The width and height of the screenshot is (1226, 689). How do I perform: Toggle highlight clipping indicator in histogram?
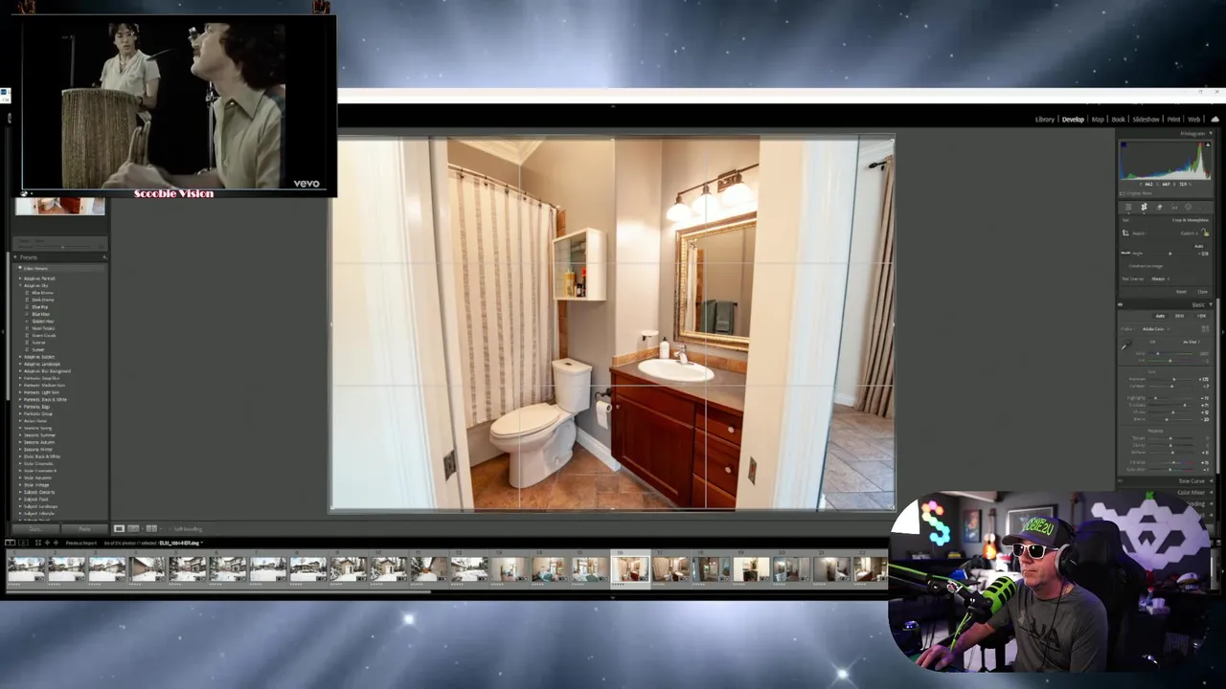point(1208,144)
